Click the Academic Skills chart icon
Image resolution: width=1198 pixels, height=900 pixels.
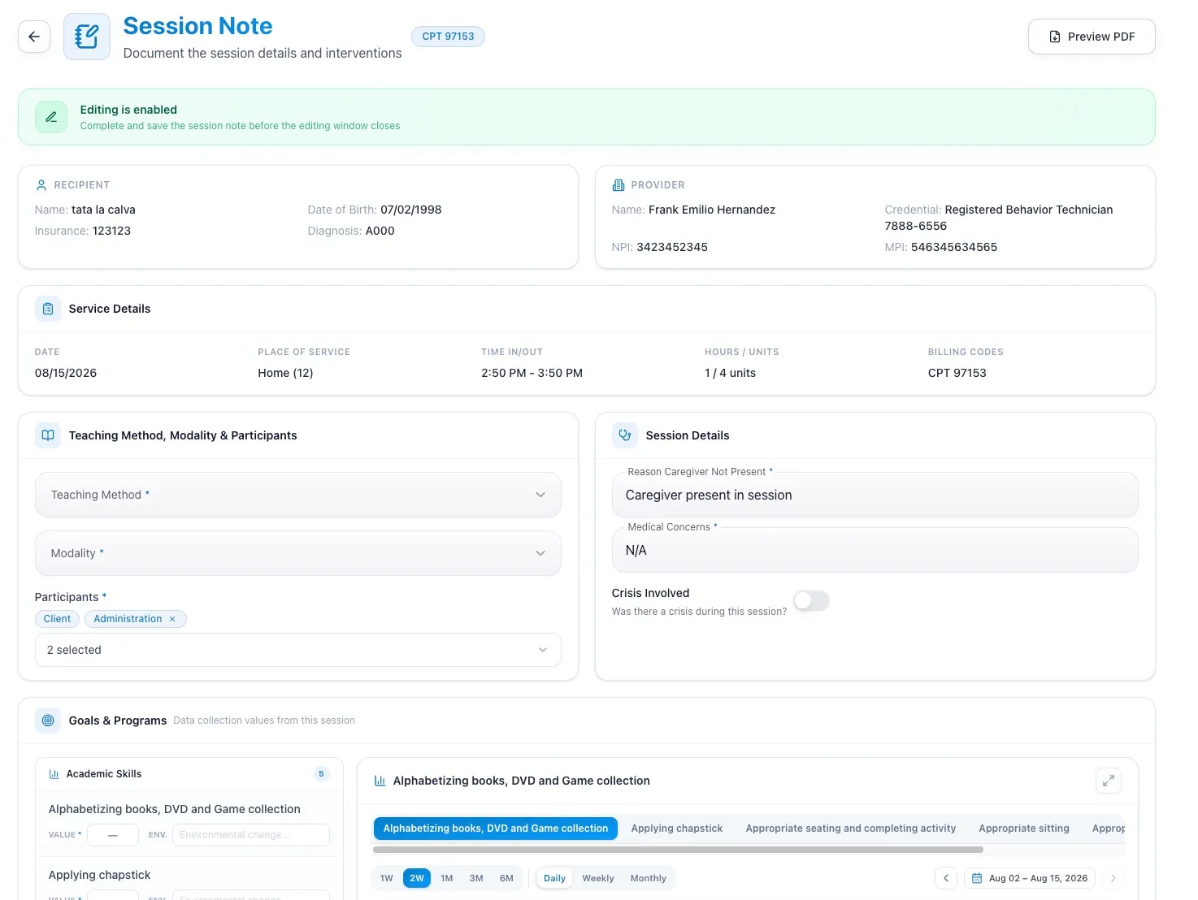(x=54, y=774)
